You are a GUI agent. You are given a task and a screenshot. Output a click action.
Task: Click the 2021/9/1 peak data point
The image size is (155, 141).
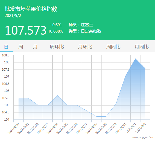tap(135, 59)
